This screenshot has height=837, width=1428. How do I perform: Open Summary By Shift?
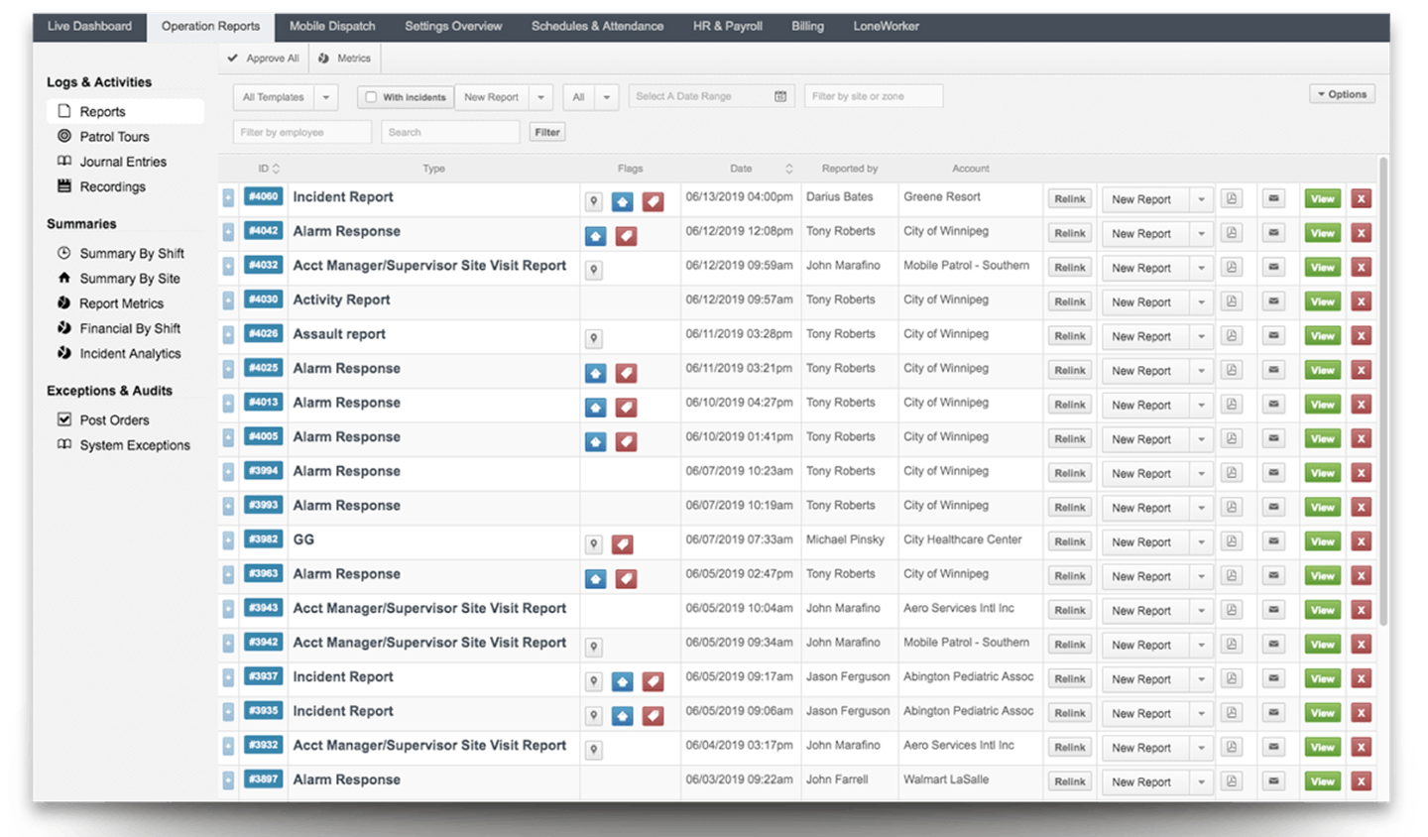point(131,254)
